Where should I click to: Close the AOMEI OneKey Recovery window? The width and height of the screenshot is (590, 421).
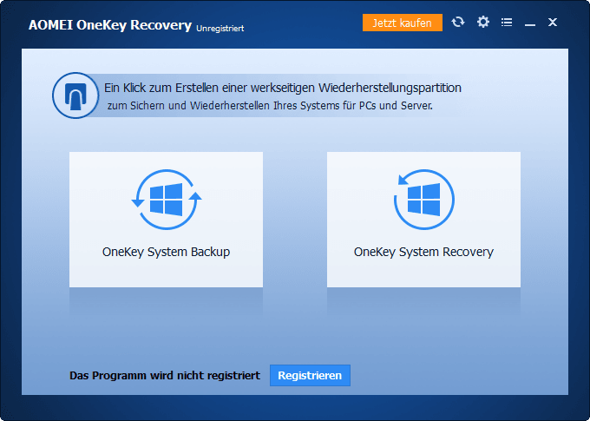click(553, 23)
